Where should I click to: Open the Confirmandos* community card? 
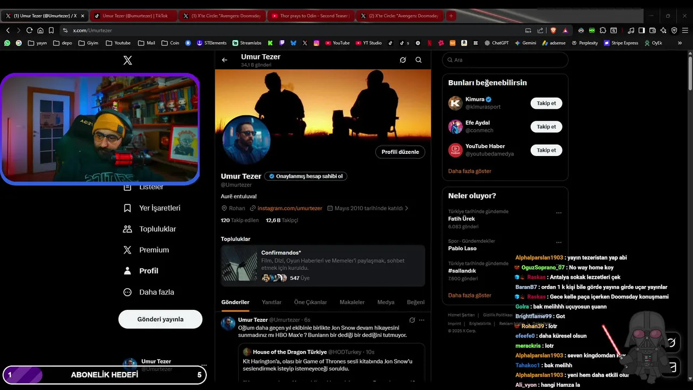click(x=323, y=266)
